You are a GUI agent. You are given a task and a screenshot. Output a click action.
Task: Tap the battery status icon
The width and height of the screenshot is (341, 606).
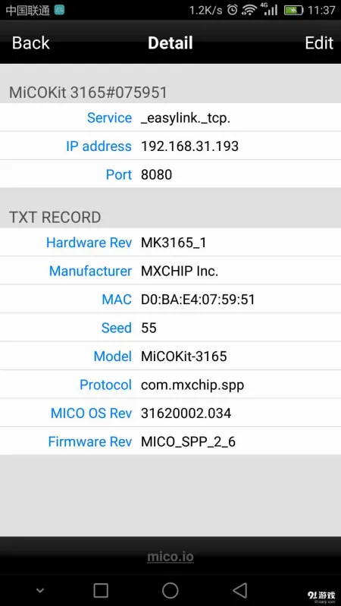pyautogui.click(x=294, y=10)
